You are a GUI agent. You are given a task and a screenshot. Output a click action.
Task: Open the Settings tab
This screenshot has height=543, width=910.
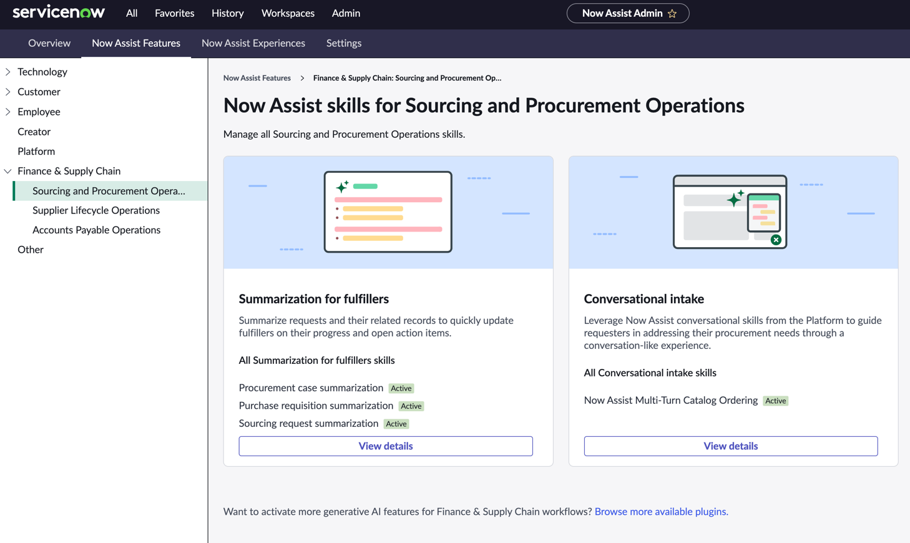[x=344, y=43]
